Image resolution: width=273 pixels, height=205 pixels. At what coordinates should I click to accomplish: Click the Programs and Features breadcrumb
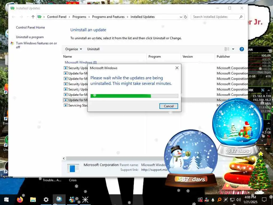coord(108,17)
